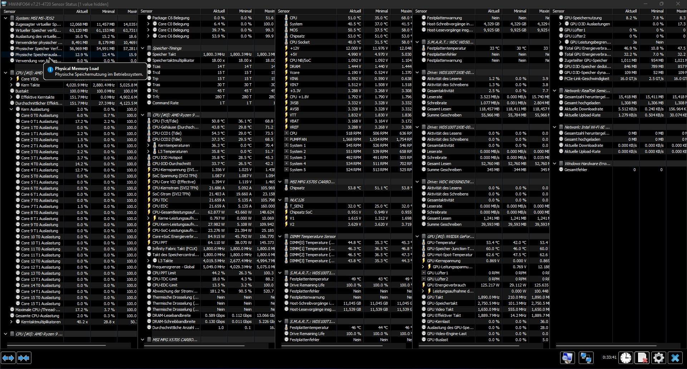Click the lightning icon beside +12V
This screenshot has height=369, width=687.
pos(286,48)
